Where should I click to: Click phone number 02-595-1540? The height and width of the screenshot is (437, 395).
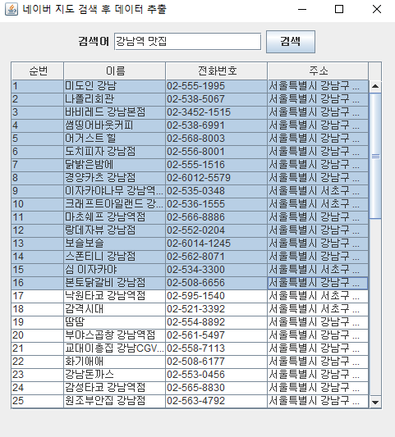coord(217,296)
